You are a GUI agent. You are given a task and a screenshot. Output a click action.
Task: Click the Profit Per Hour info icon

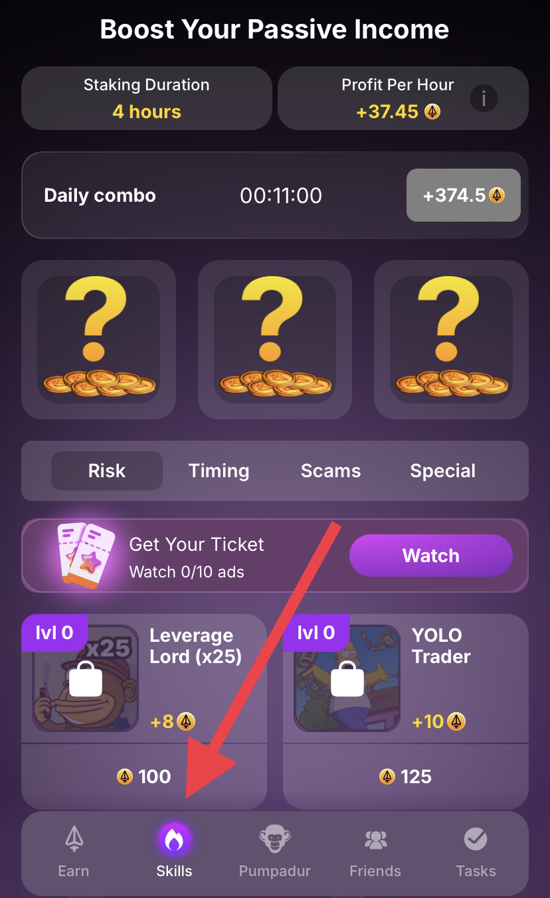pos(484,99)
